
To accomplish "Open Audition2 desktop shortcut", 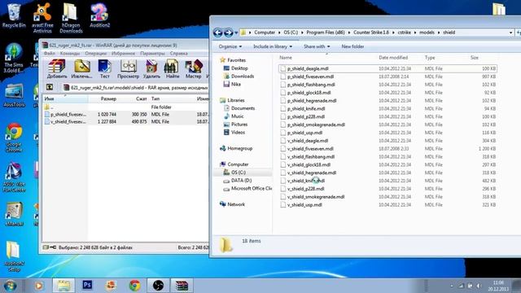I will pos(99,15).
